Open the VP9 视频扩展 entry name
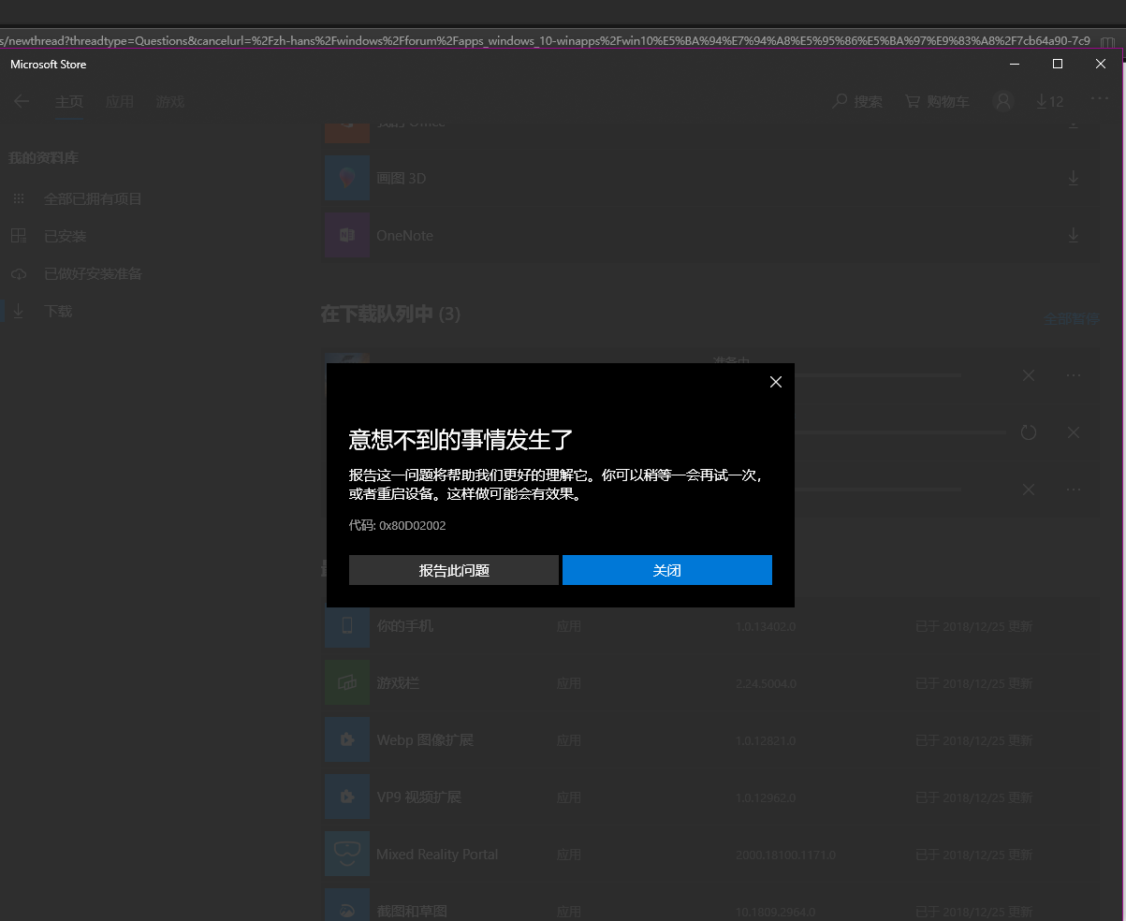Viewport: 1126px width, 921px height. point(419,797)
